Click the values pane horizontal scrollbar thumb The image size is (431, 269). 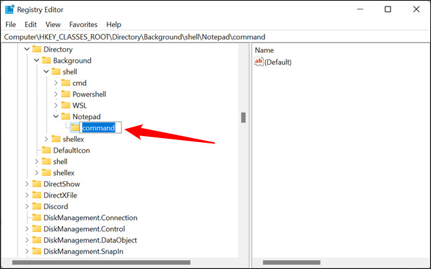coord(291,262)
